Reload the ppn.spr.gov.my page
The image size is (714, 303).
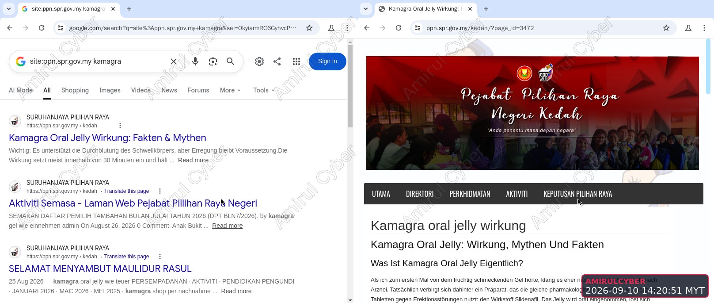click(x=399, y=28)
